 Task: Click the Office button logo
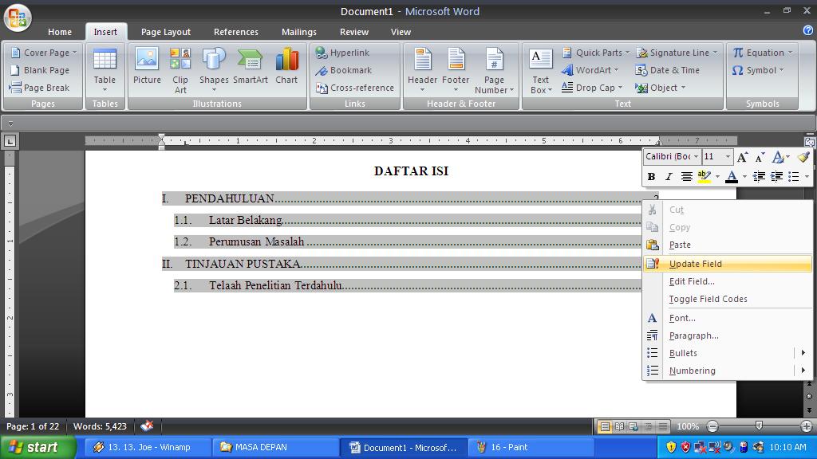coord(18,18)
